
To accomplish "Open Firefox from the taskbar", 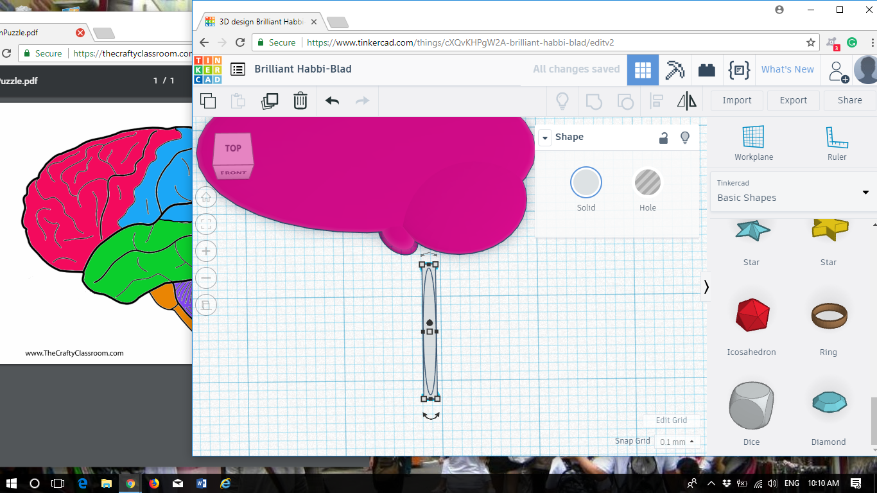I will coord(154,483).
